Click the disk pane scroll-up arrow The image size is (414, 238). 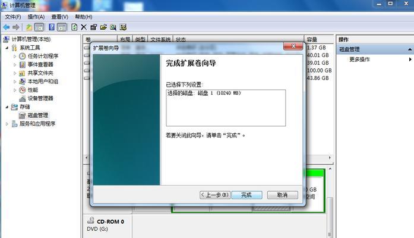pyautogui.click(x=330, y=168)
